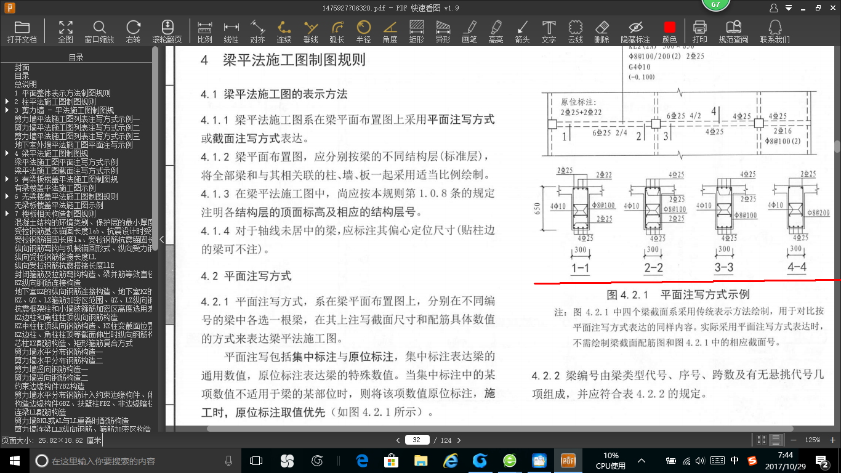Screen dimensions: 841x473
Task: Select the 连续 continuous measure tool
Action: point(284,31)
